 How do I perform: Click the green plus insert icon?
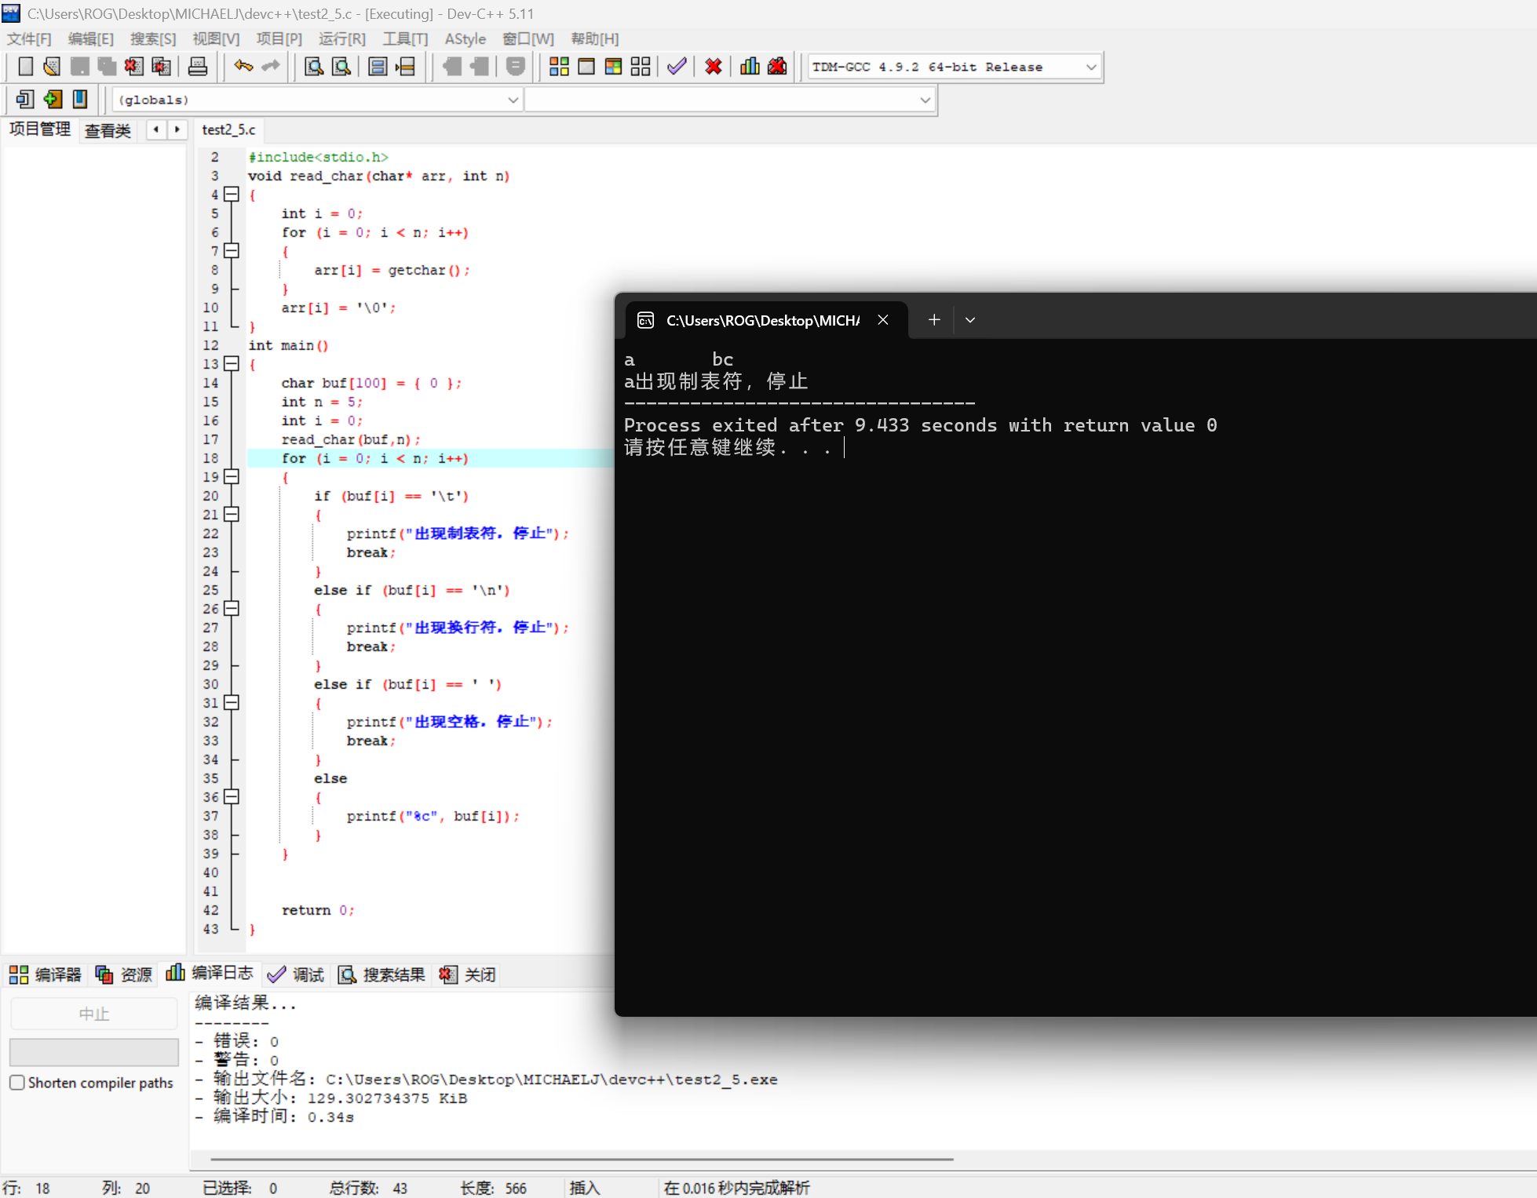click(x=53, y=99)
